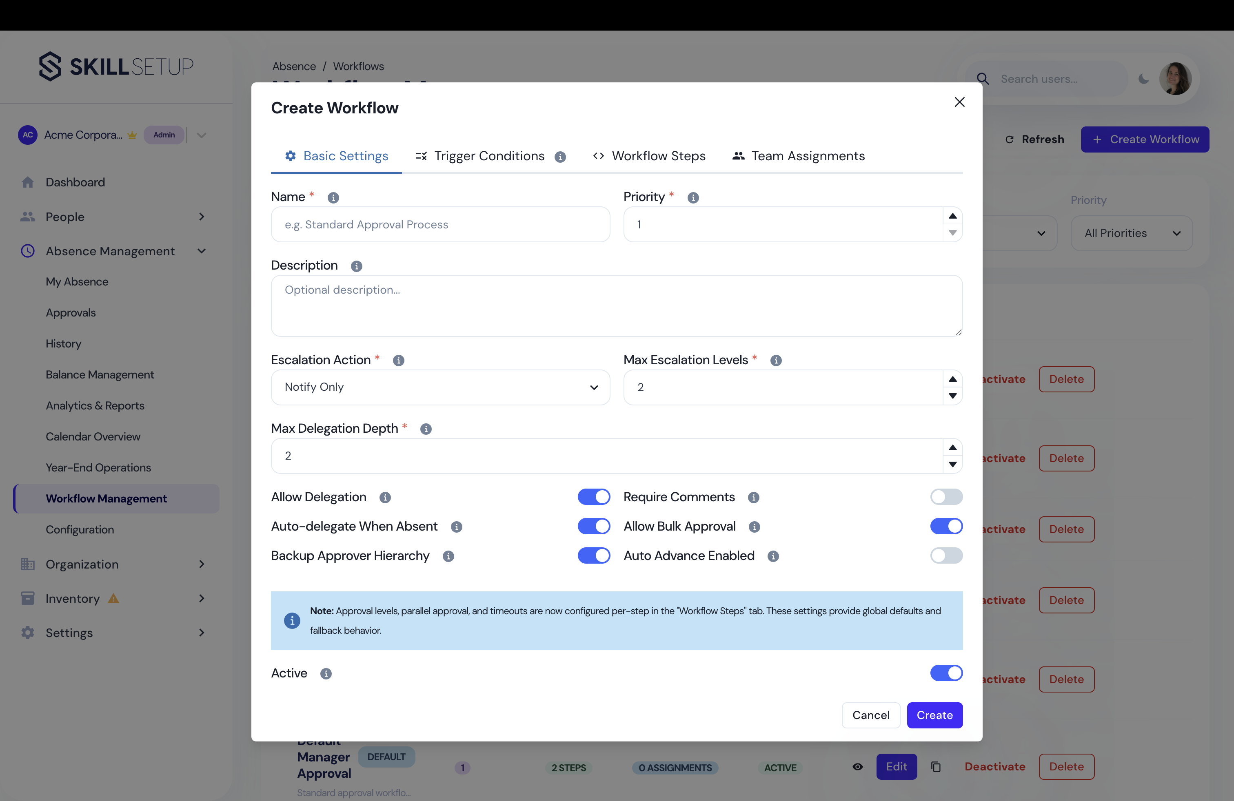
Task: Disable Allow Bulk Approval
Action: (x=946, y=526)
